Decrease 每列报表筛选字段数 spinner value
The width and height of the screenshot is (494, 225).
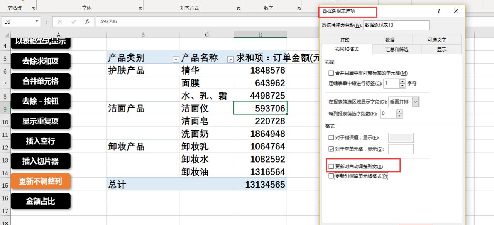pyautogui.click(x=399, y=116)
